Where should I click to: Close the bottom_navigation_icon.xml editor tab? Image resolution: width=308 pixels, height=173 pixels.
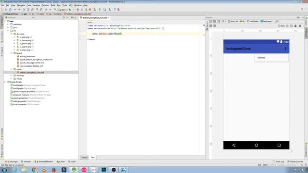click(109, 18)
